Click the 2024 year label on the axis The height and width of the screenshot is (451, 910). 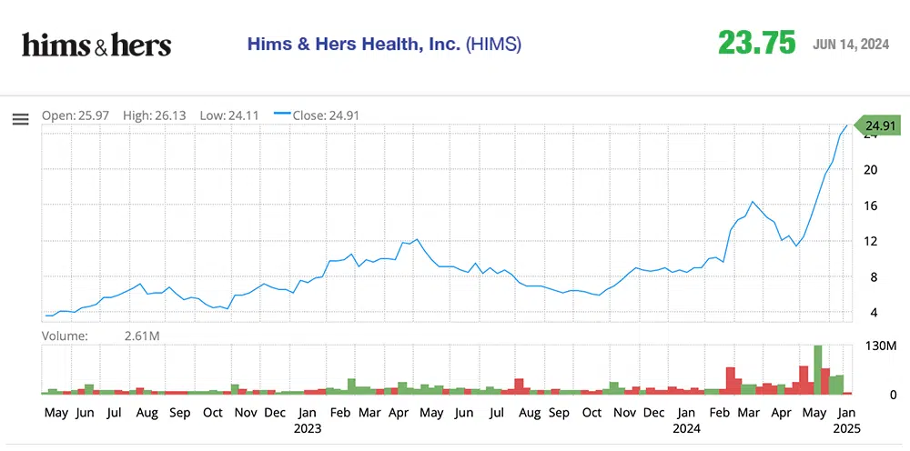(686, 429)
